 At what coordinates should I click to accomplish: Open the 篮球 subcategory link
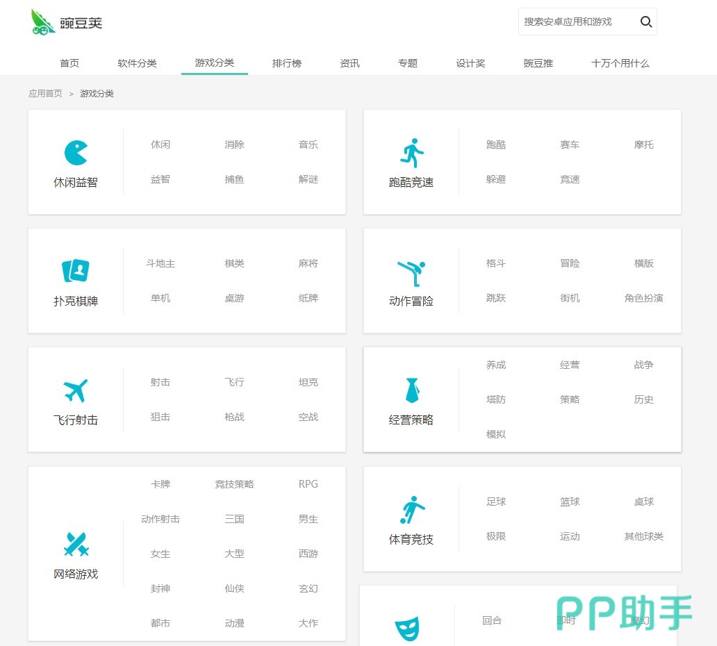570,502
